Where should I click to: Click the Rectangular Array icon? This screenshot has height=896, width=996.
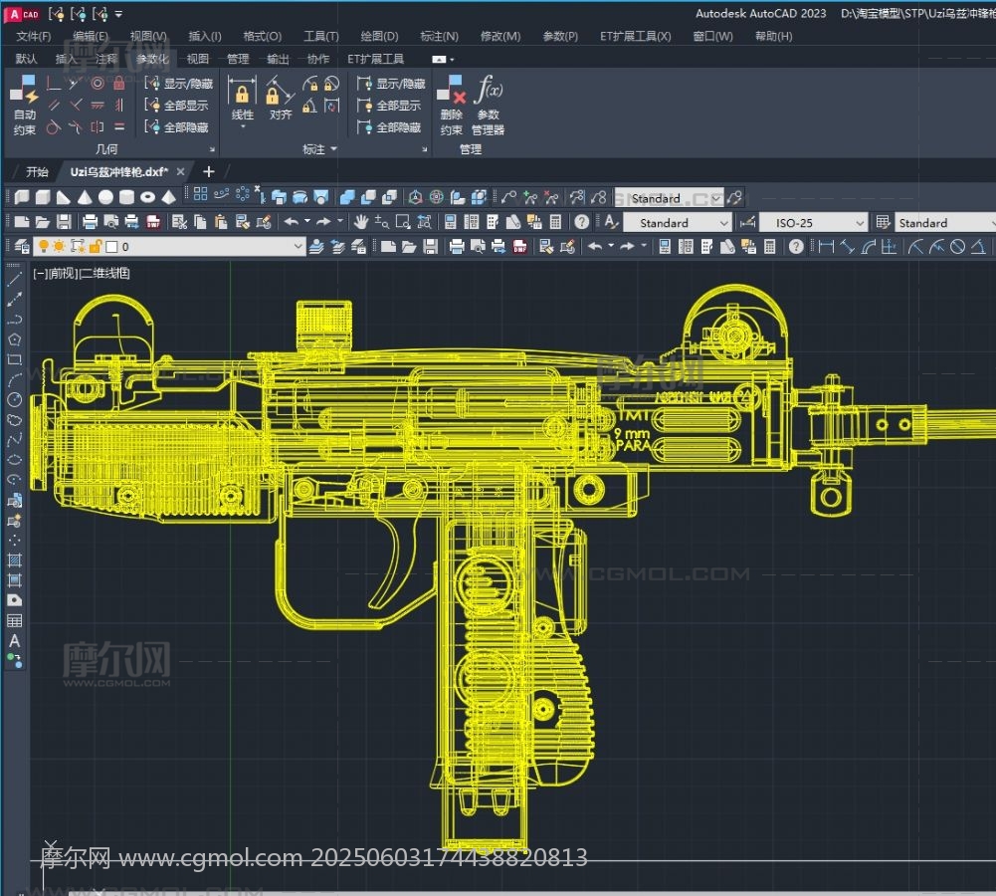coord(200,194)
